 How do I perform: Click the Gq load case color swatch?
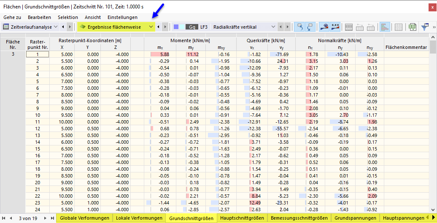click(192, 27)
